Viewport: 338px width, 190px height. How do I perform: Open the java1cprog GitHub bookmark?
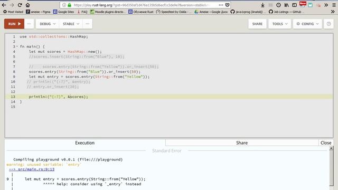pyautogui.click(x=248, y=12)
